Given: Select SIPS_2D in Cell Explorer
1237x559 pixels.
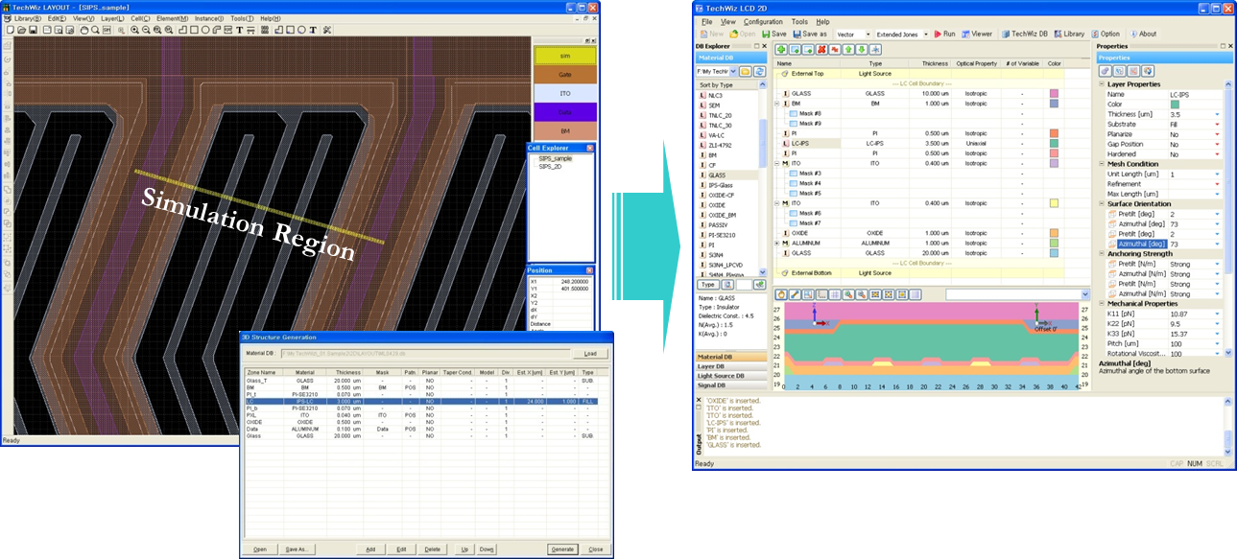Looking at the screenshot, I should point(550,167).
